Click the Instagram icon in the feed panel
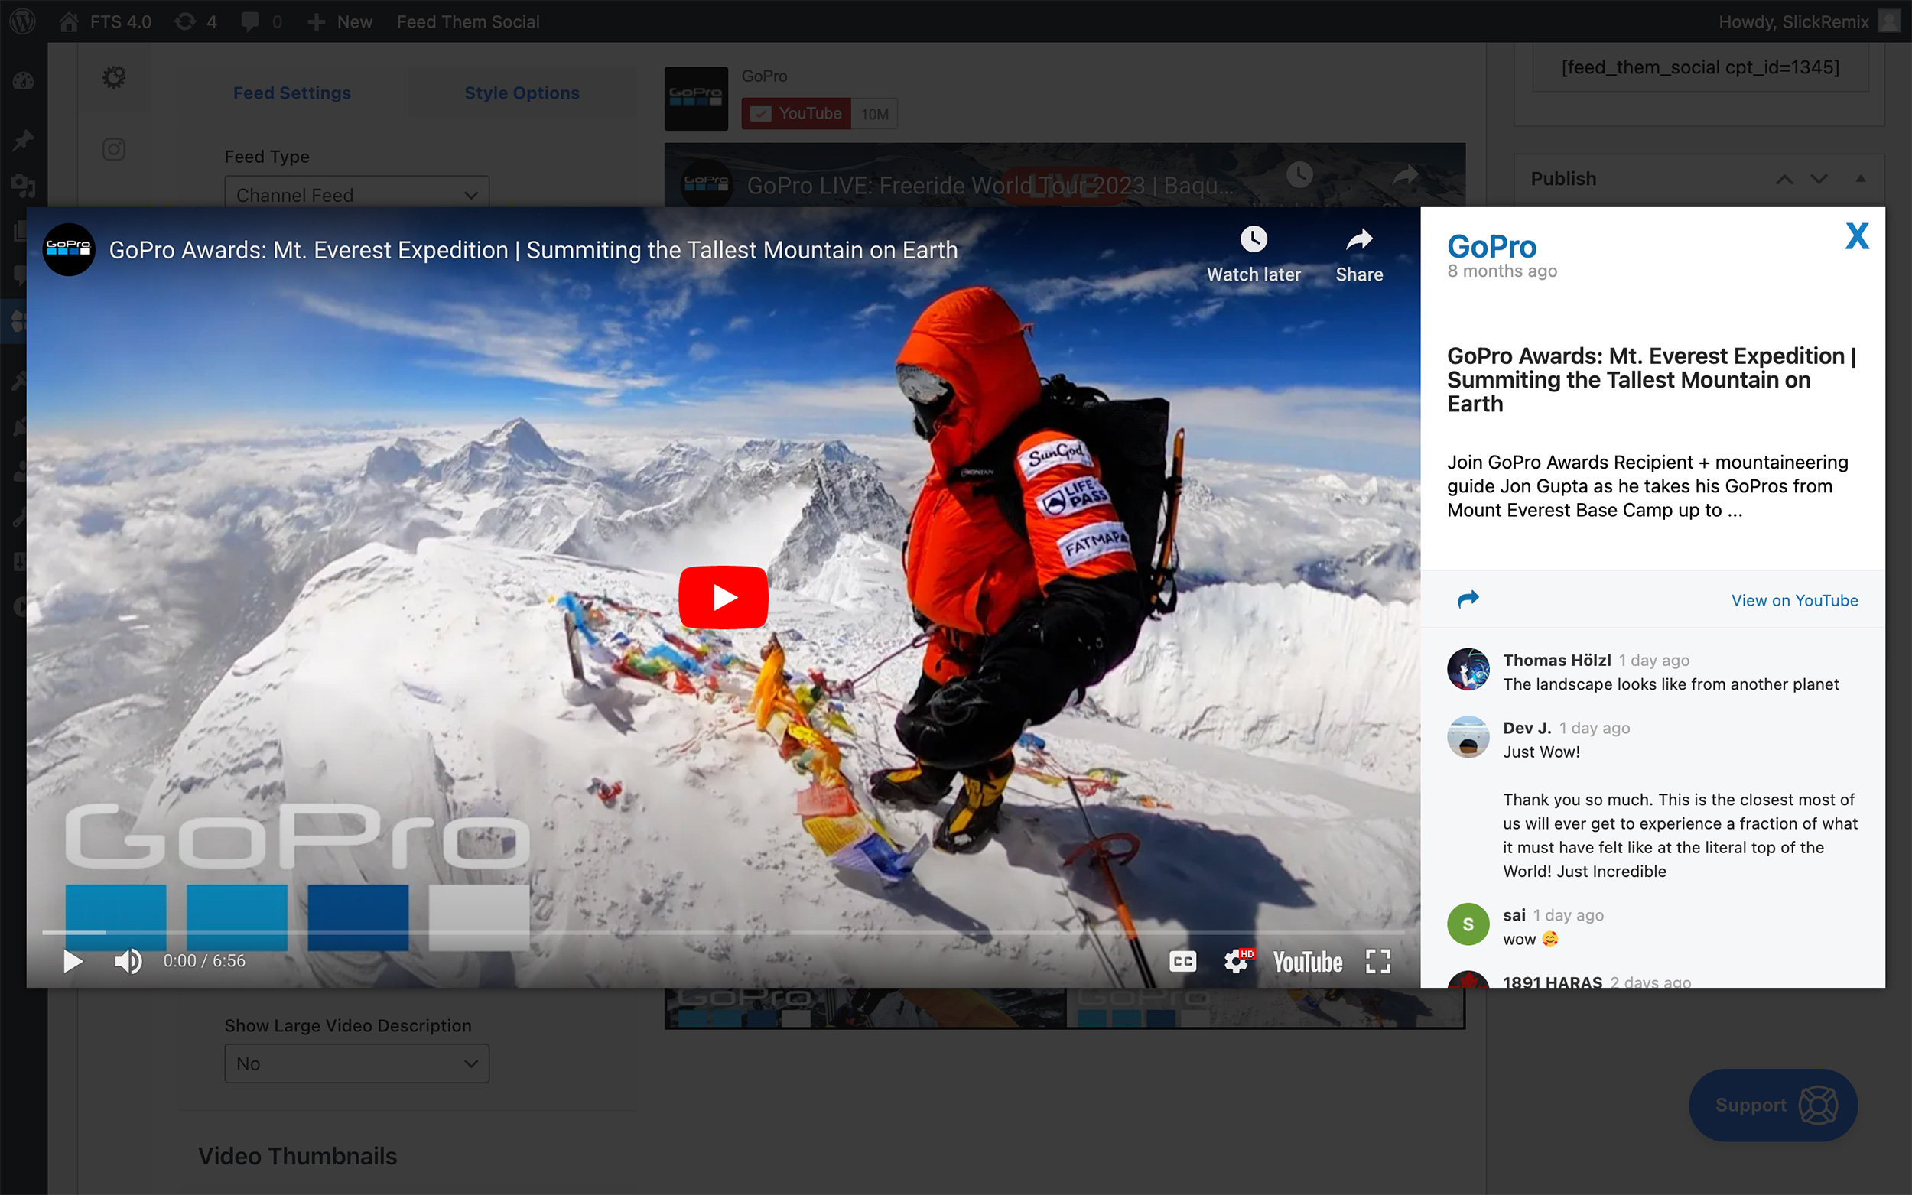This screenshot has height=1195, width=1912. coord(114,149)
